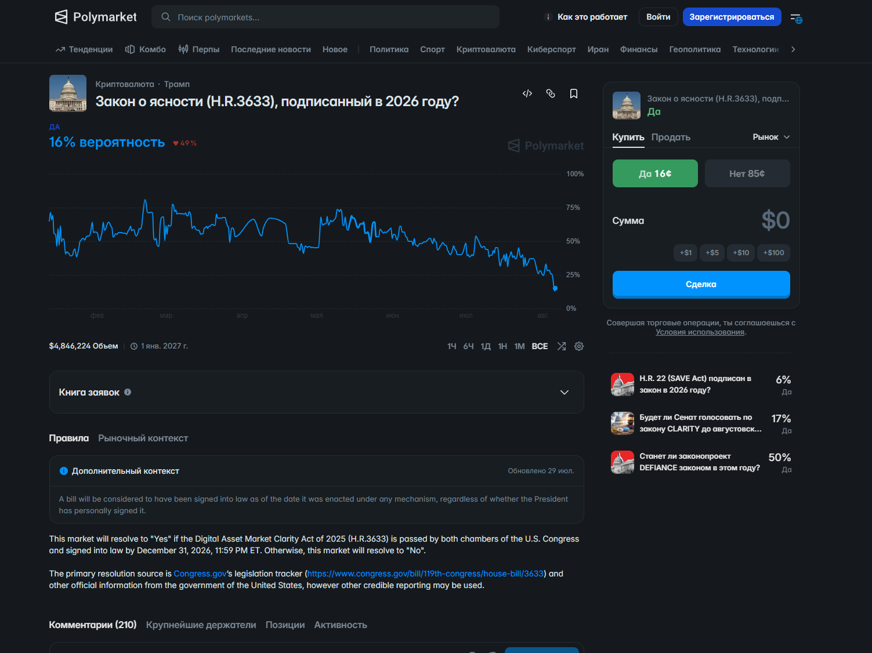Click the chart shuffle arrows icon
Viewport: 872px width, 653px height.
coord(562,346)
